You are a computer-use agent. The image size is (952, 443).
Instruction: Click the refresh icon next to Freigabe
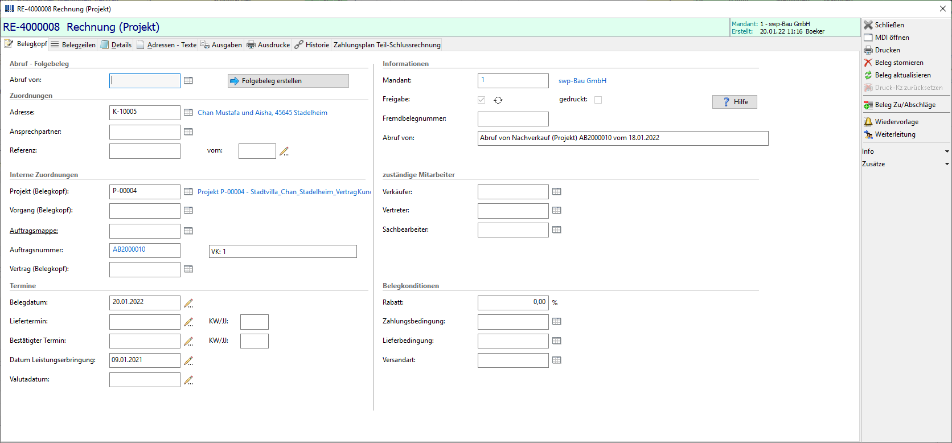(498, 100)
